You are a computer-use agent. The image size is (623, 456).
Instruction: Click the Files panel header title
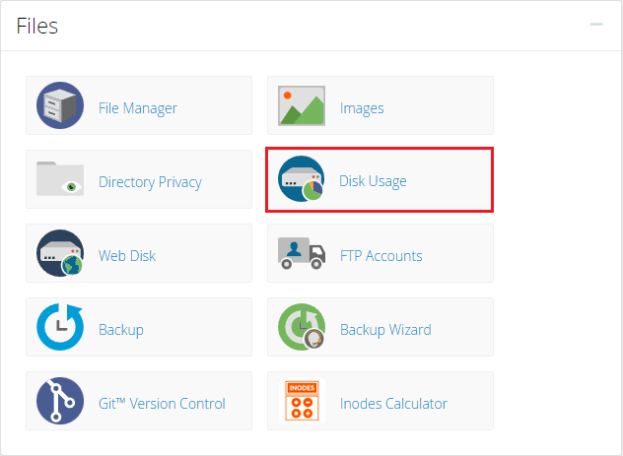click(37, 26)
